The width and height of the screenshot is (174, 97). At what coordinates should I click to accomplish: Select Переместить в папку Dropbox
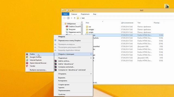(73, 40)
